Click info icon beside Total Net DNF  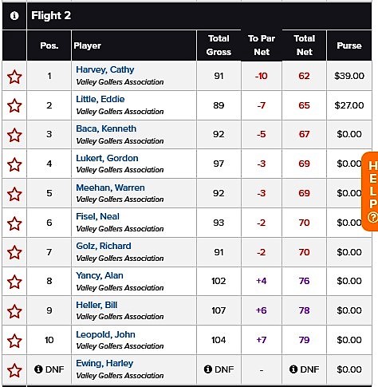(x=293, y=369)
